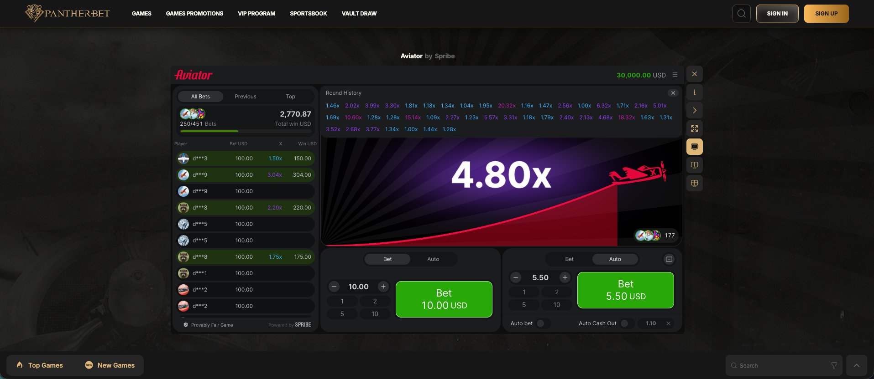Viewport: 874px width, 379px height.
Task: Open the VAULT DRAW menu
Action: pos(359,14)
